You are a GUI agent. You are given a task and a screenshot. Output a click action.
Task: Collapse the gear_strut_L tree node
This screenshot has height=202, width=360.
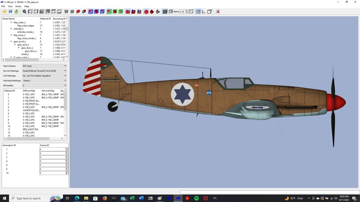15,45
